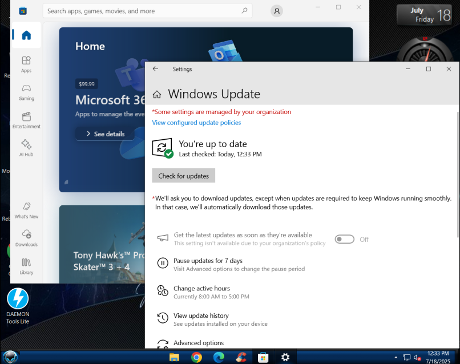The width and height of the screenshot is (460, 364).
Task: Click the Microsoft Store search input field
Action: point(147,11)
